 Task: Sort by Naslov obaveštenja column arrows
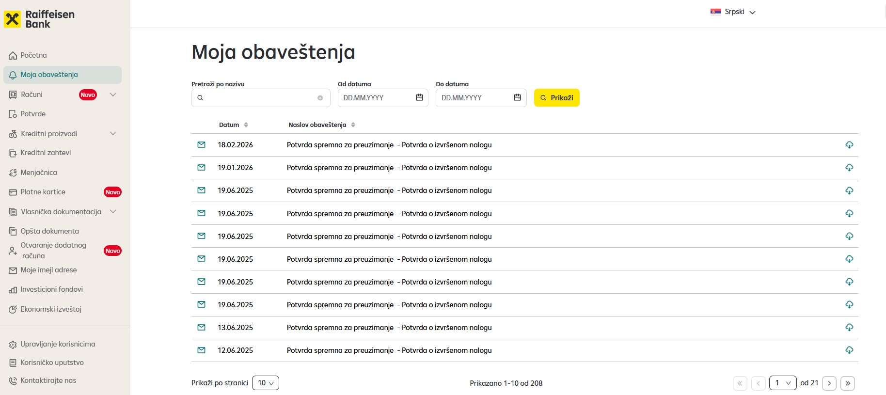(353, 125)
